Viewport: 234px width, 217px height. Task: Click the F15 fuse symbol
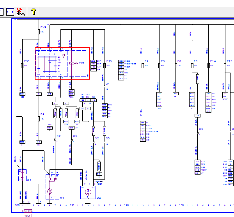point(225,66)
